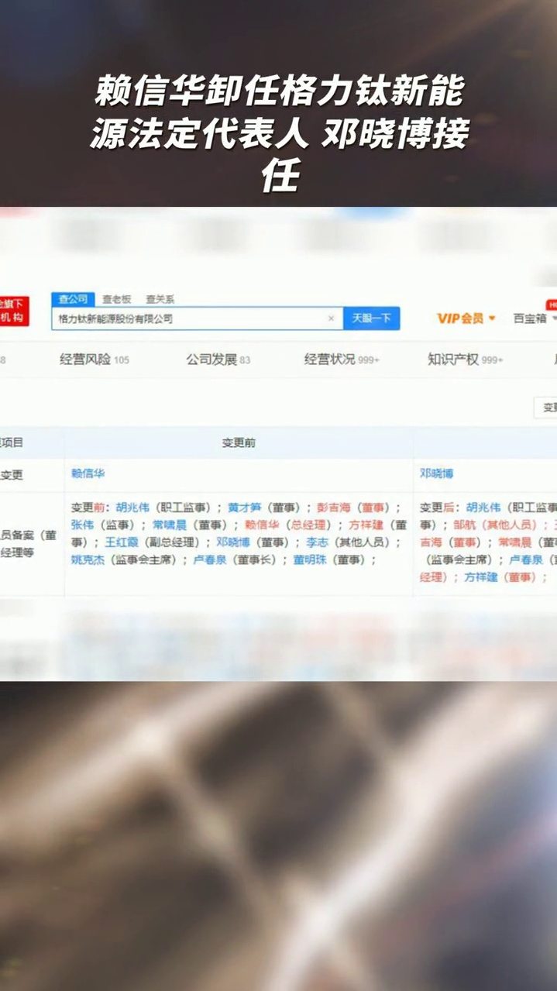Open 黄才笋 (董事) in the 变更前 list
This screenshot has width=557, height=991.
pos(245,508)
